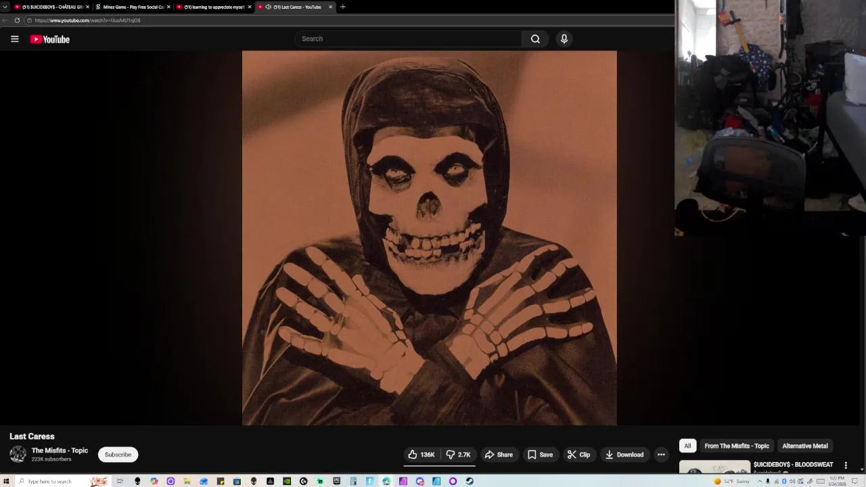Expand the browser tab list dropdown
The width and height of the screenshot is (866, 487).
(x=5, y=7)
